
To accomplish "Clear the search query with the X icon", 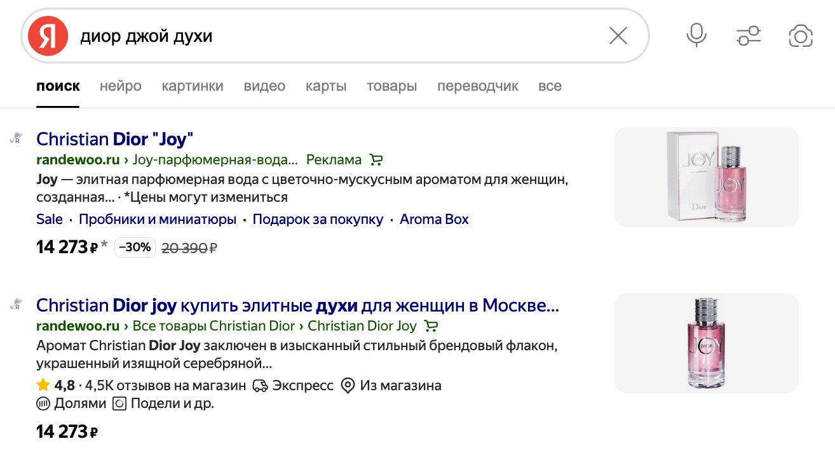I will click(618, 36).
